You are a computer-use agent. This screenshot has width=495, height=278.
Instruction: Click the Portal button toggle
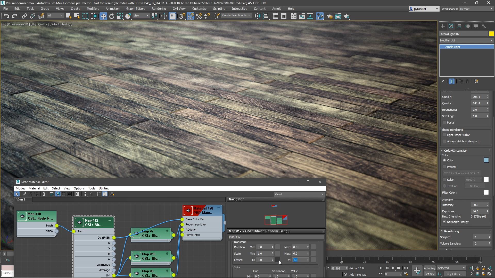click(x=444, y=122)
